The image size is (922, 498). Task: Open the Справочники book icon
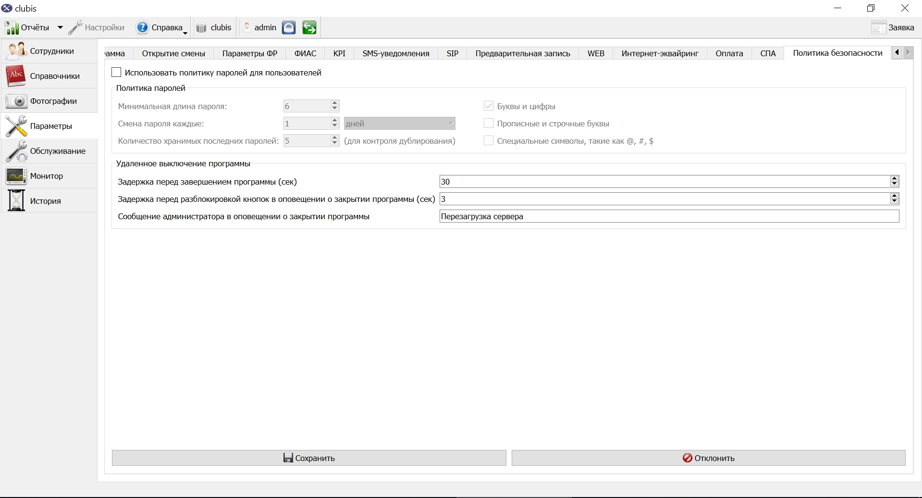[16, 76]
